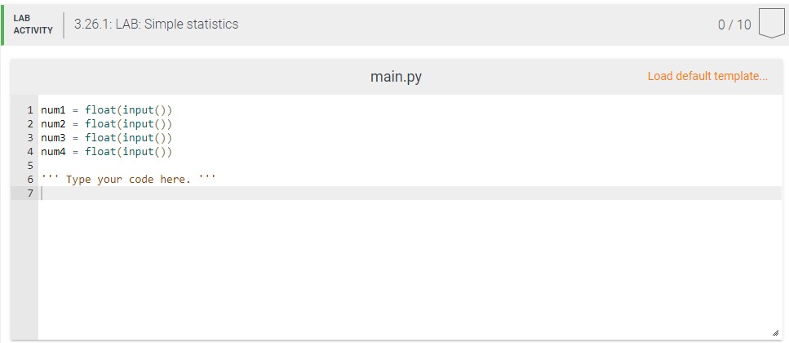Click the 'Type your code here' comment
This screenshot has width=789, height=343.
coord(128,180)
